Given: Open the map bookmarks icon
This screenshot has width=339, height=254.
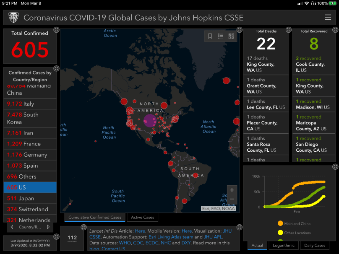Looking at the screenshot, I should click(x=210, y=36).
